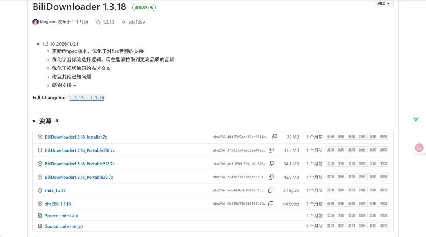Download BiliDownloader1.3.18_Portable312.7z
426x237 pixels.
(x=80, y=164)
